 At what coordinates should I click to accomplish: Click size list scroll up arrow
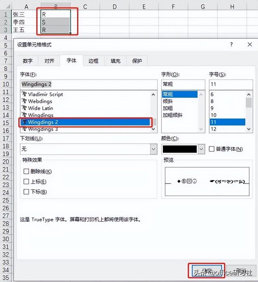tap(249, 95)
